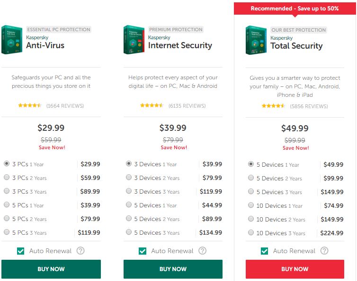Open Auto Renewal help icon under Total Security
The image size is (357, 281).
point(324,251)
